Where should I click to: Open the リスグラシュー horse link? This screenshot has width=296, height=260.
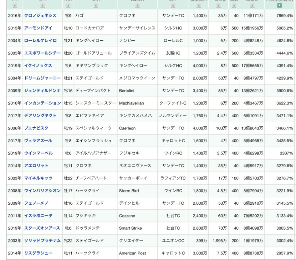coord(38,253)
